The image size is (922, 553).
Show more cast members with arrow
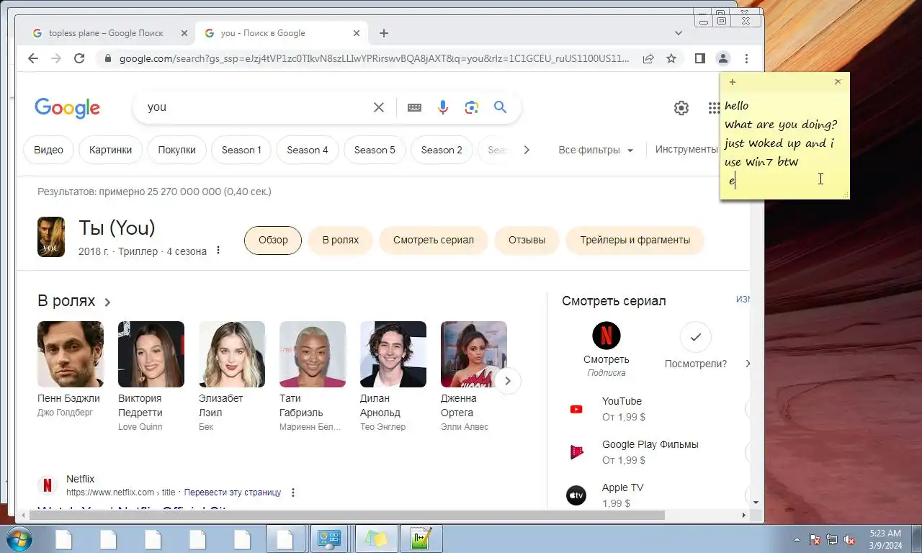point(508,380)
